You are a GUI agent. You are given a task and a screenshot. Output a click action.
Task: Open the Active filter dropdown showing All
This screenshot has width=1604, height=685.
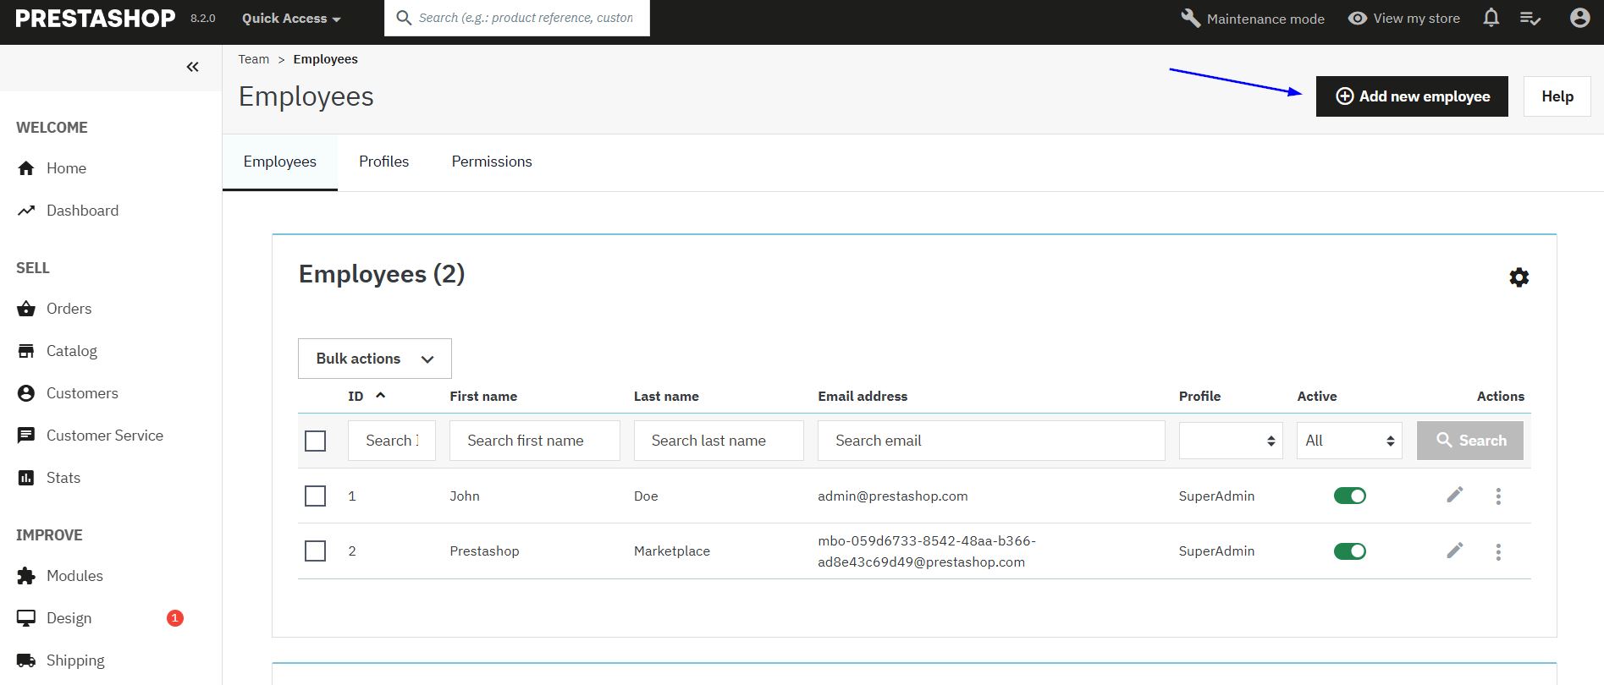(x=1348, y=441)
